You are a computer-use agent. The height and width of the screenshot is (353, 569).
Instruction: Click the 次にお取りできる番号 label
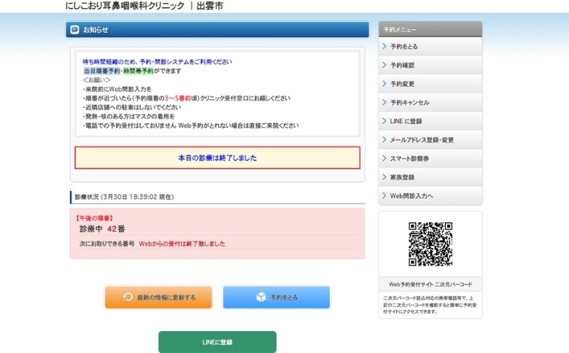[x=107, y=244]
